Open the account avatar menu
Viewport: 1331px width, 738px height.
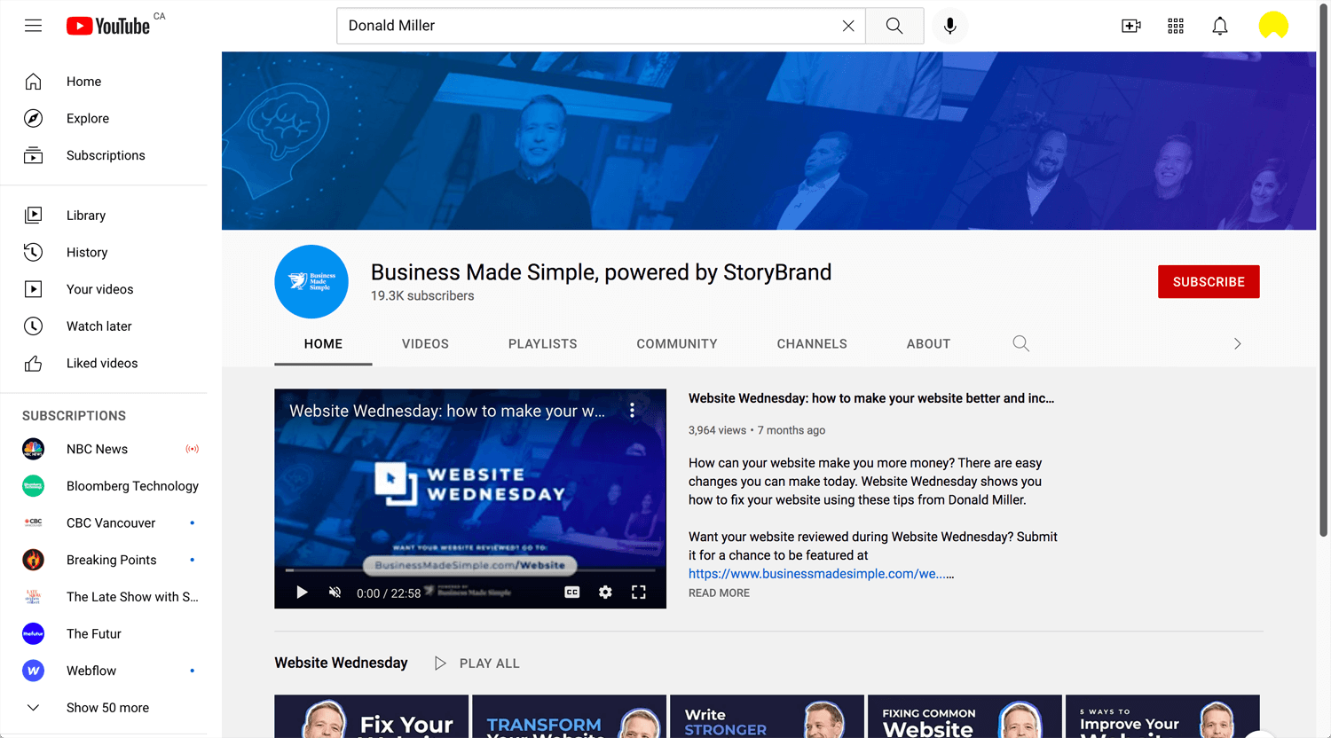(1273, 26)
